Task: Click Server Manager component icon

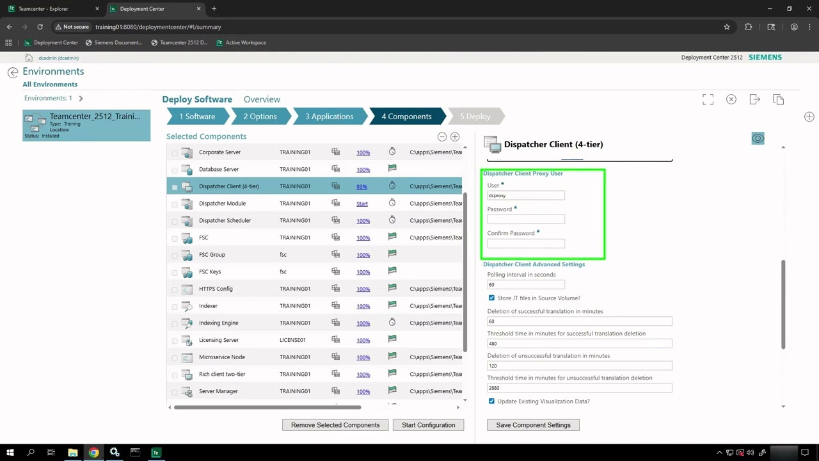Action: pos(187,392)
